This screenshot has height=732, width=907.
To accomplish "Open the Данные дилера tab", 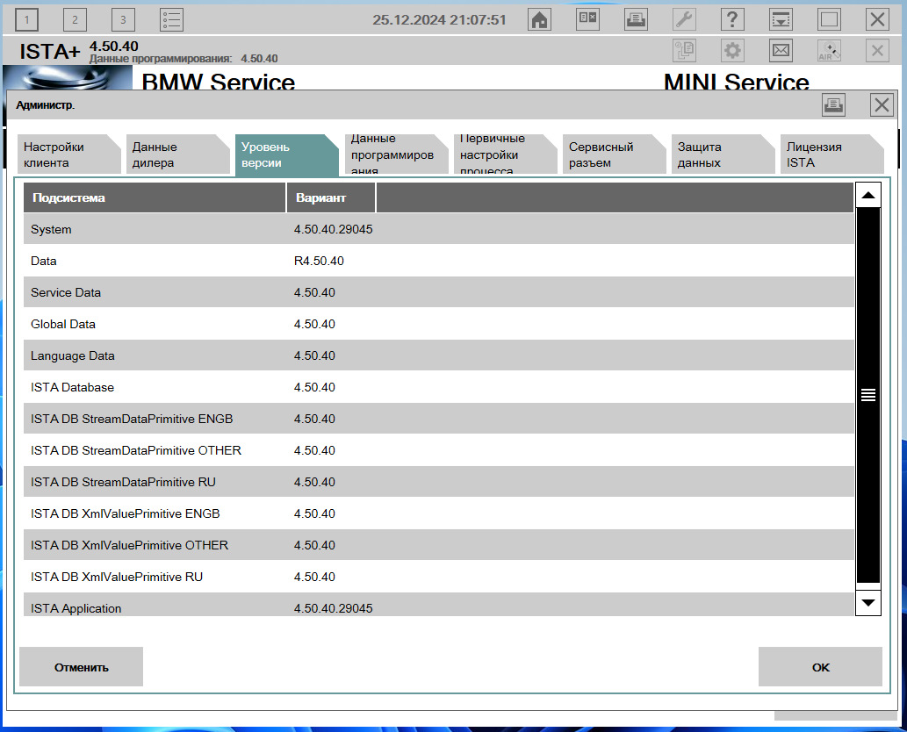I will click(x=173, y=154).
